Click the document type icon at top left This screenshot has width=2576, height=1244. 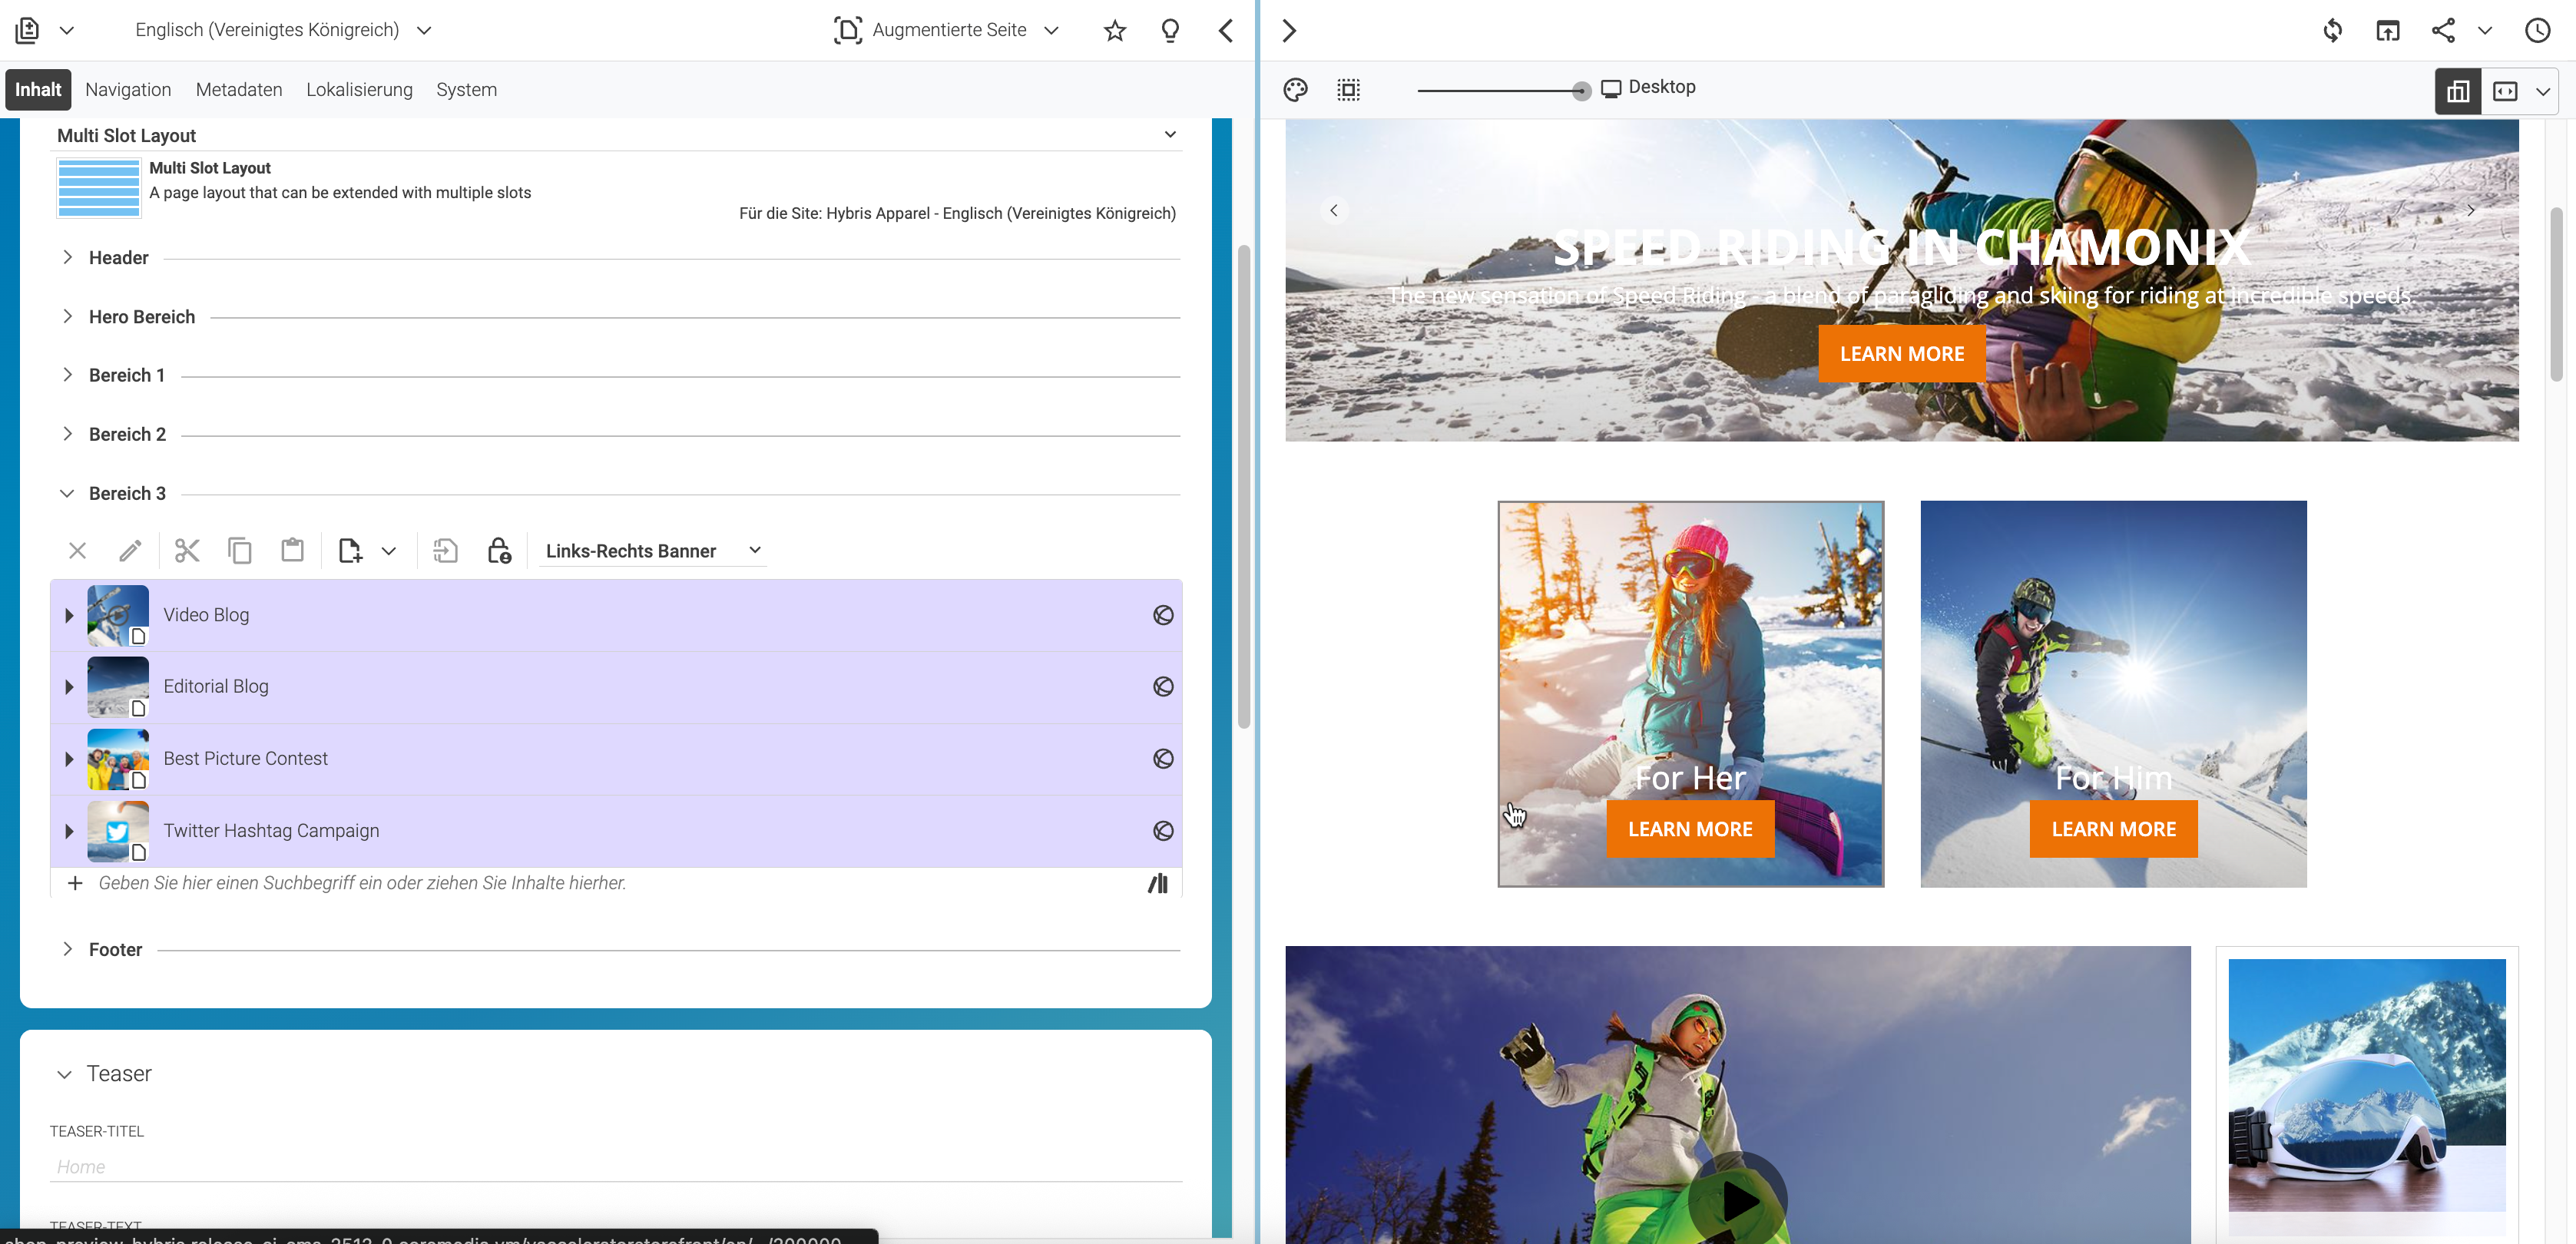pos(27,30)
